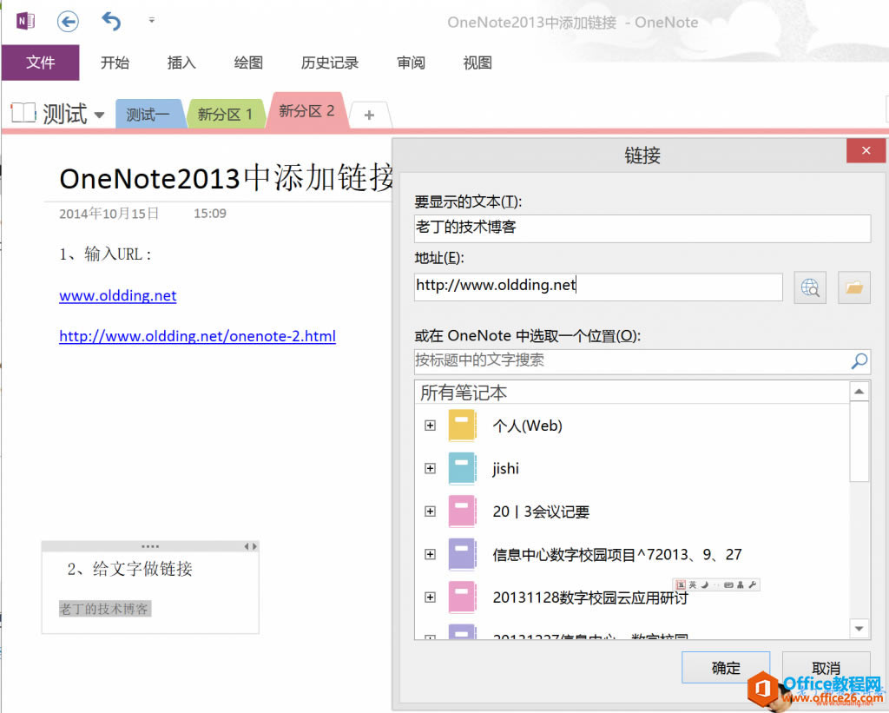The image size is (889, 713).
Task: Open the onenote-2.html hyperlink
Action: (197, 336)
